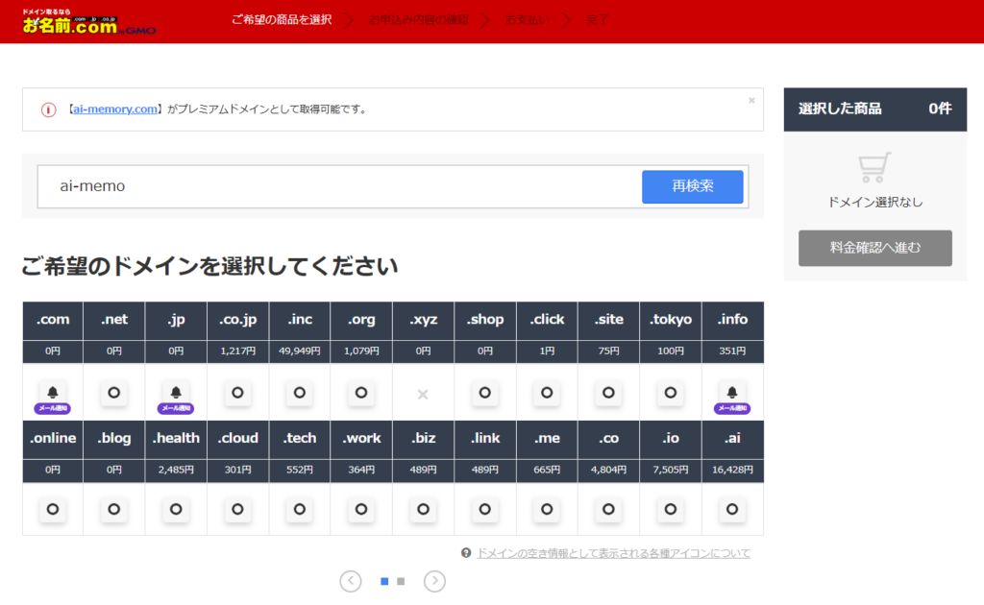Click the shopping cart icon
Screen dimensions: 984x605
pyautogui.click(x=874, y=168)
